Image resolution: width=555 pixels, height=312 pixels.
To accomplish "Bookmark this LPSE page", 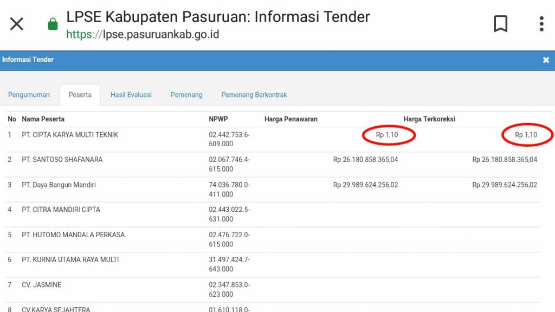I will pos(500,24).
